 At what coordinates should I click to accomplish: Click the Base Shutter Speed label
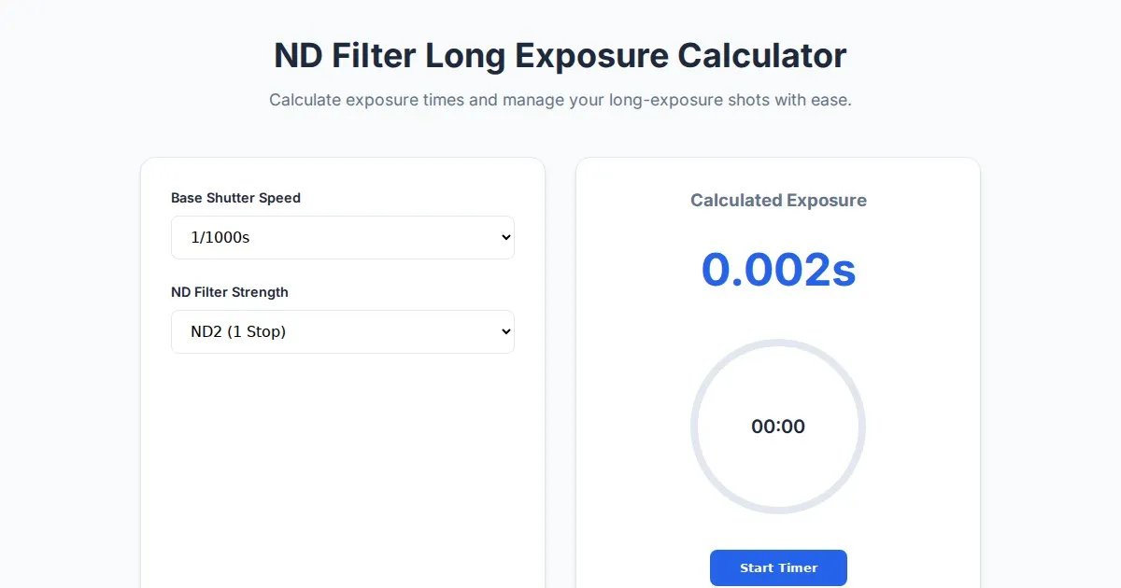(235, 198)
